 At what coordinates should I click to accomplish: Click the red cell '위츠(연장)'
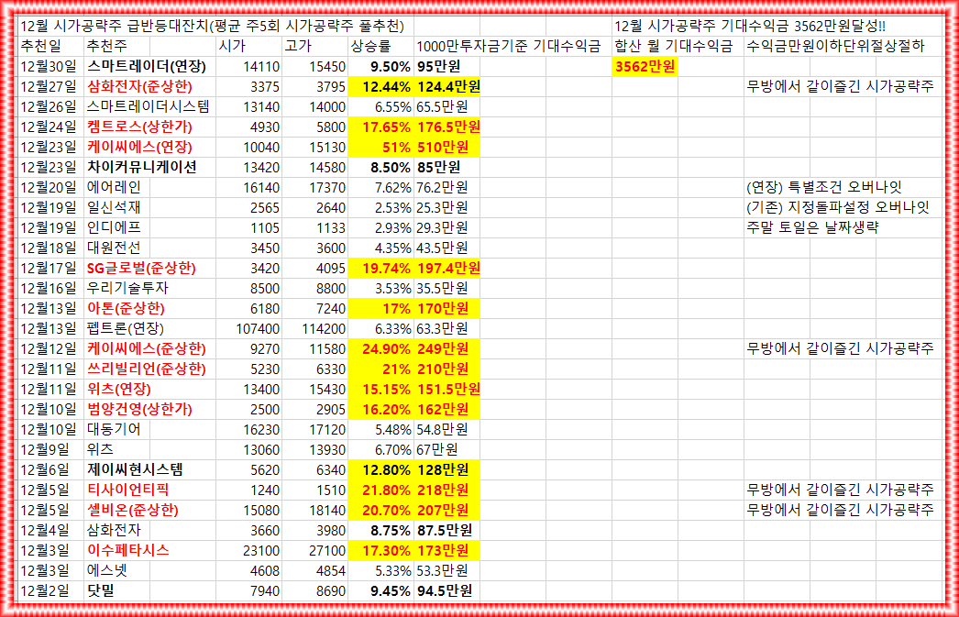click(118, 390)
